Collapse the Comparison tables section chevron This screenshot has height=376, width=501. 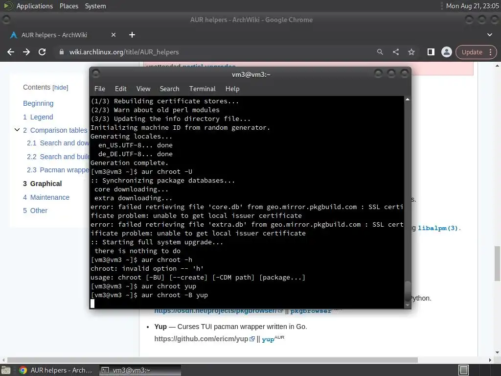coord(17,130)
